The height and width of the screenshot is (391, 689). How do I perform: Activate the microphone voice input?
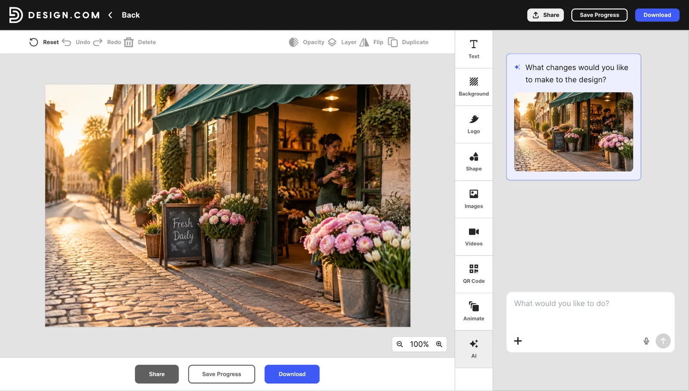coord(646,341)
